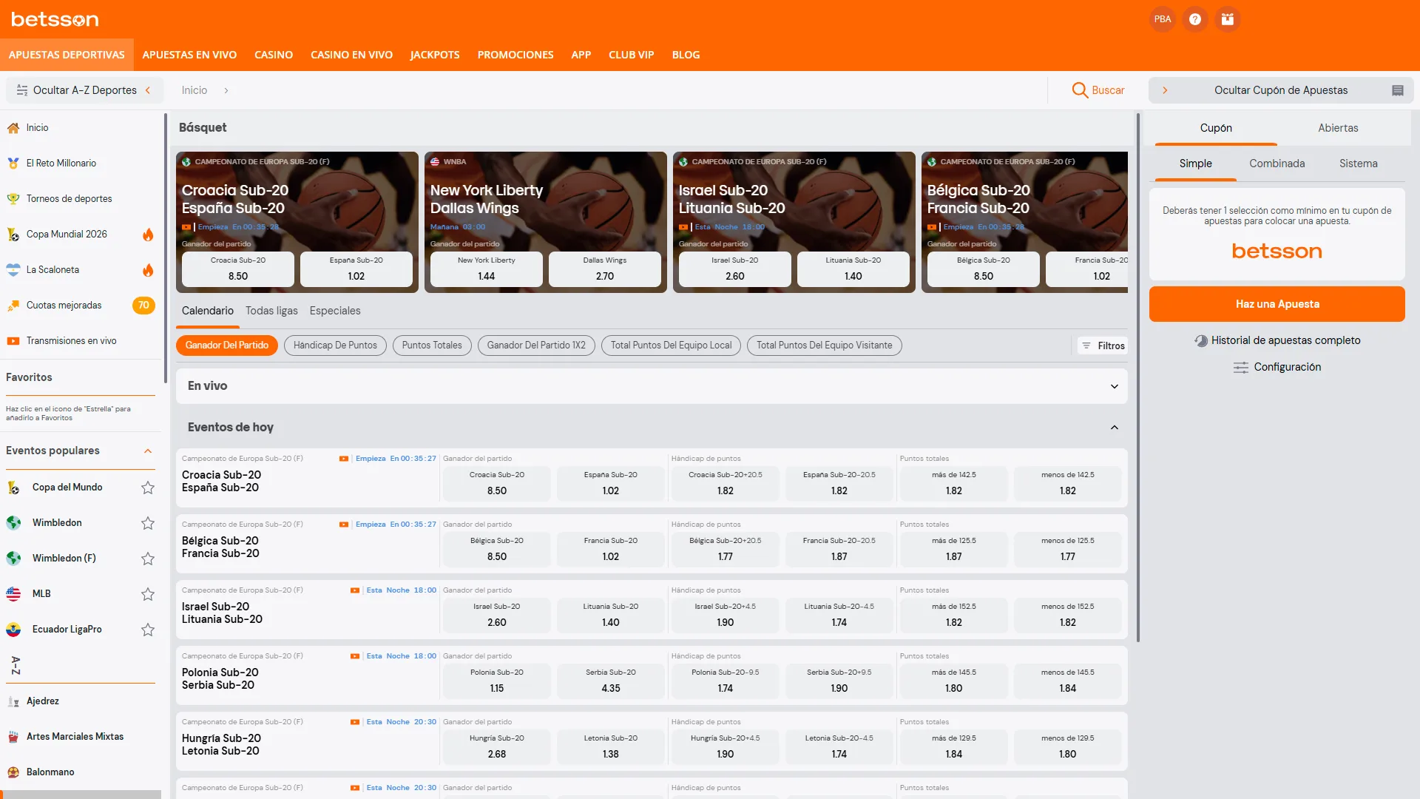Screen dimensions: 1420x799
Task: Click the breadcrumb arrow after Inicio
Action: [226, 90]
